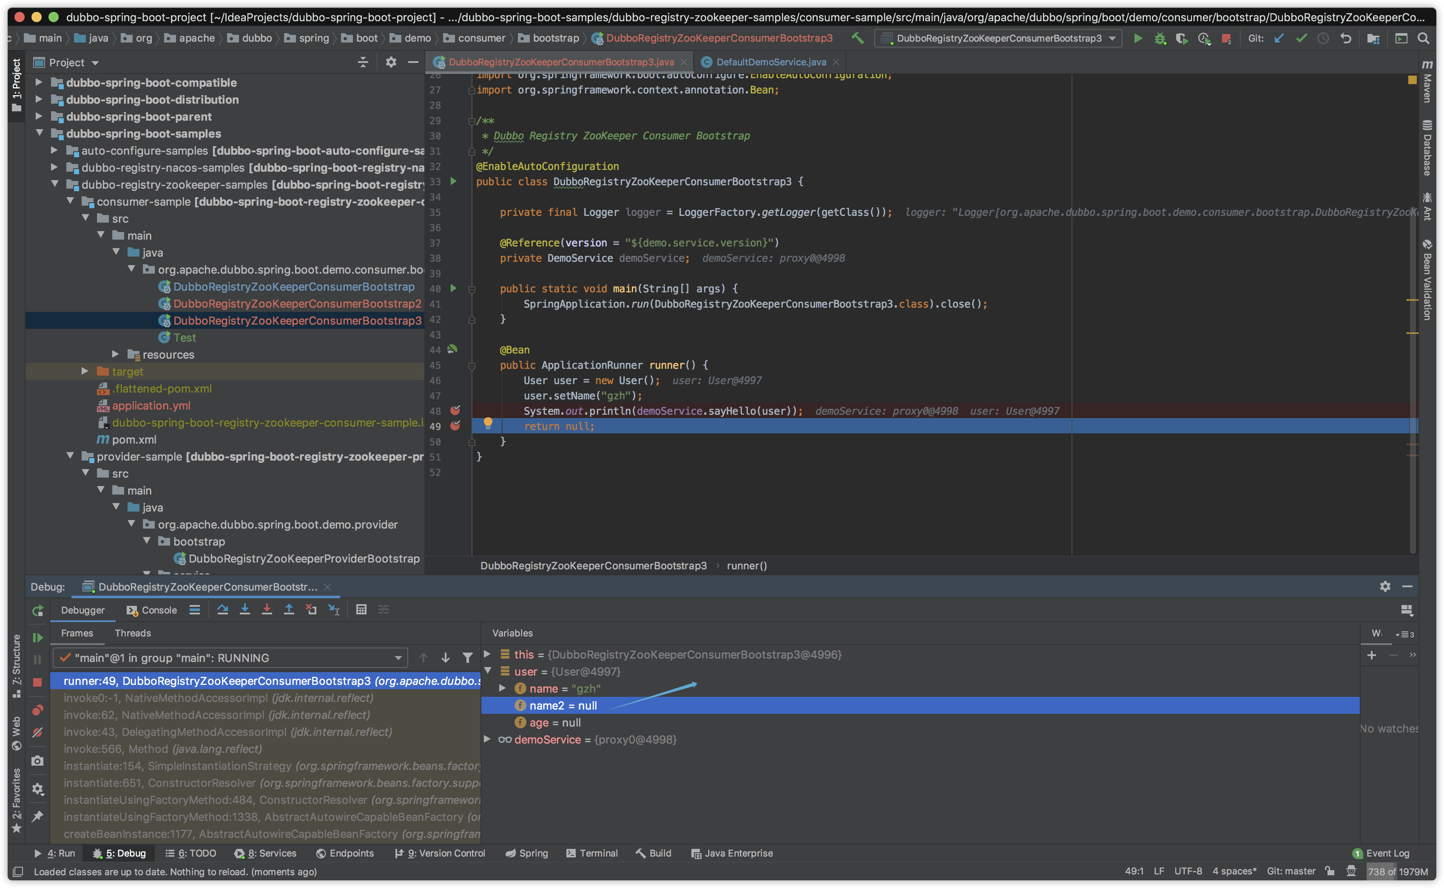Click the Git update project arrow
This screenshot has width=1444, height=888.
(1279, 38)
